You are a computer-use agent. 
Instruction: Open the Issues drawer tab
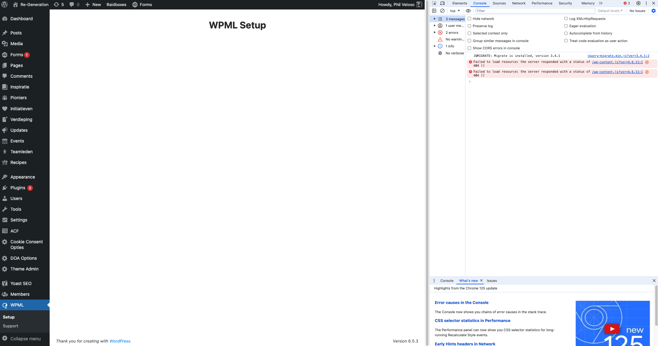coord(492,281)
